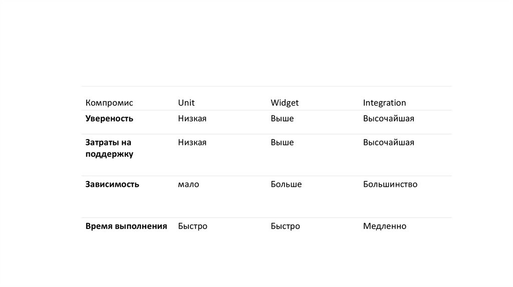Click the Время выполнения row label

coord(126,226)
